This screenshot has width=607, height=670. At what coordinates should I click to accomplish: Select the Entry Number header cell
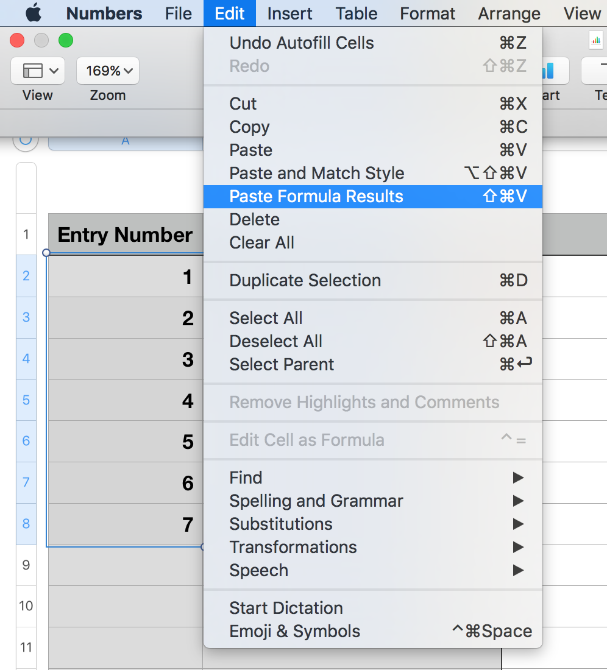(126, 234)
